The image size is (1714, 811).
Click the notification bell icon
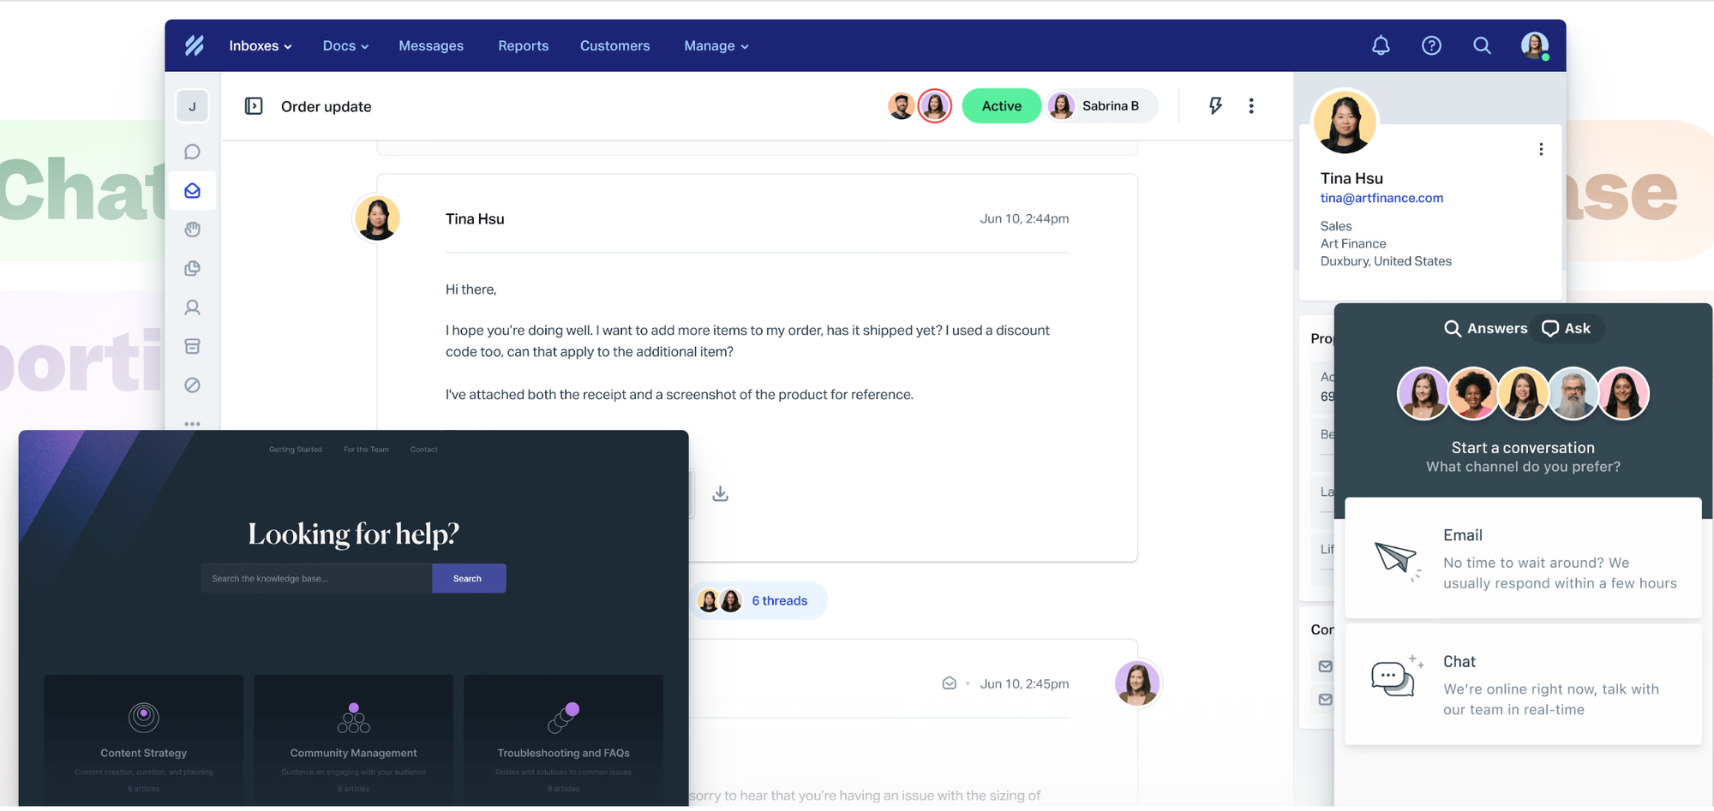coord(1381,45)
